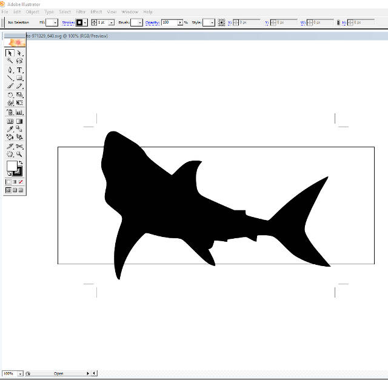Select the Gradient tool

coord(19,121)
